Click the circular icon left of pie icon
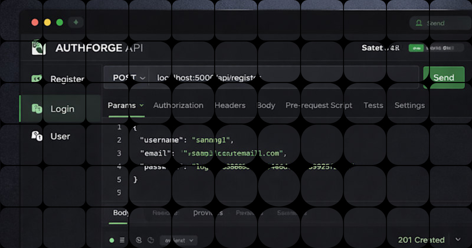Viewport: 472px width, 248px height. tap(138, 240)
